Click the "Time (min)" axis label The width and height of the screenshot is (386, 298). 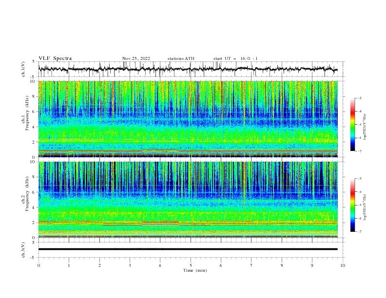[195, 270]
